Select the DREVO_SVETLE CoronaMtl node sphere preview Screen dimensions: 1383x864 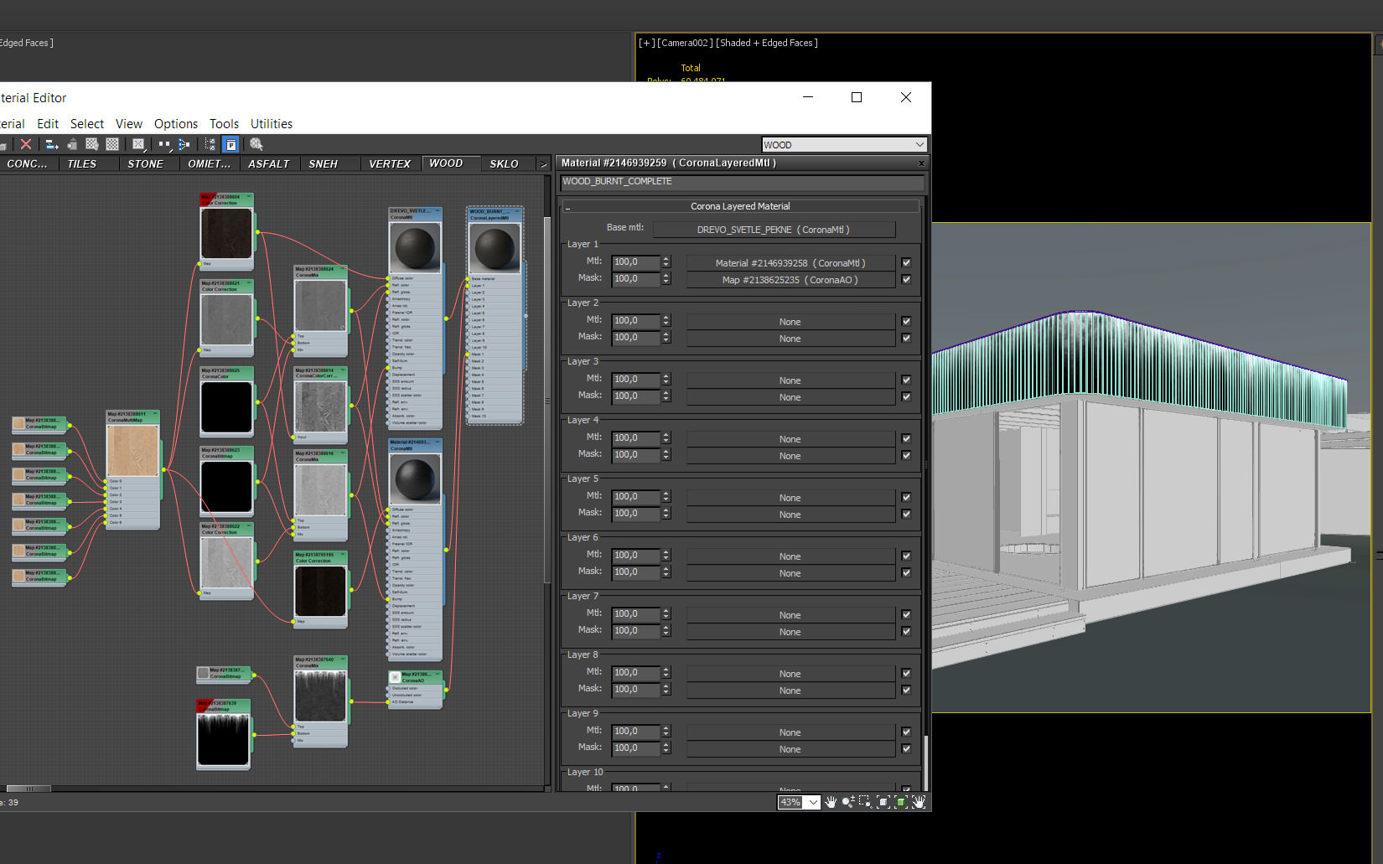(415, 247)
